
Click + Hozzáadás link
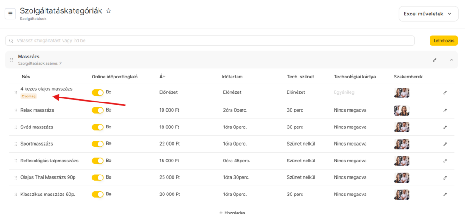tap(232, 213)
